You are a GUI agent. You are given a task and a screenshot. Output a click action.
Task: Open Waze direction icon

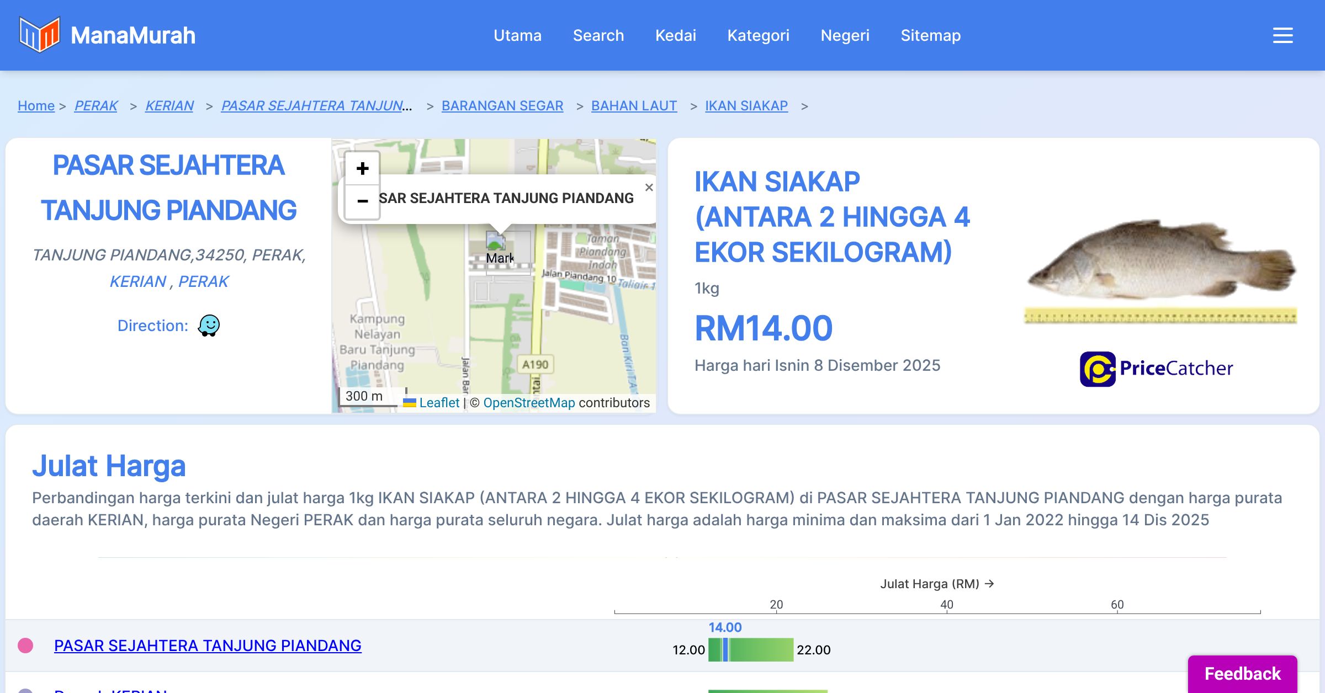[x=209, y=326]
